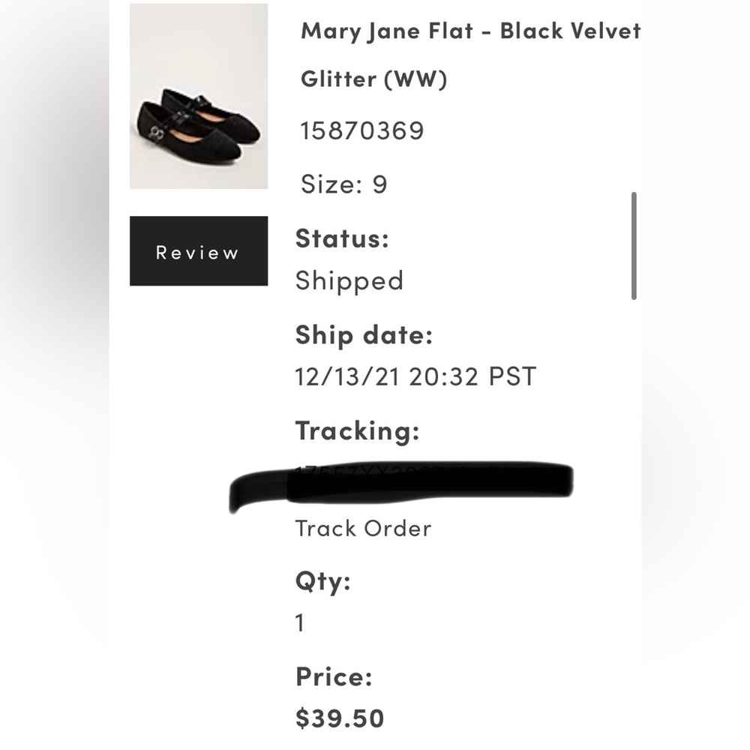Open the Track Order link
Viewport: 750px width, 750px height.
362,528
